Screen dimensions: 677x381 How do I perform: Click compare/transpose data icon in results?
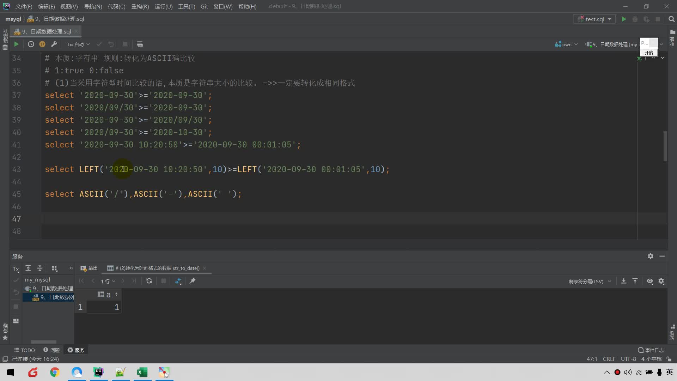(x=178, y=281)
